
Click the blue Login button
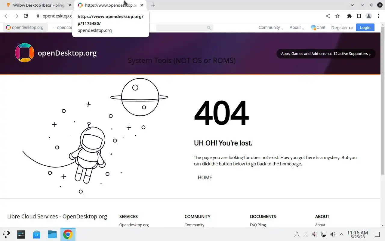(365, 27)
